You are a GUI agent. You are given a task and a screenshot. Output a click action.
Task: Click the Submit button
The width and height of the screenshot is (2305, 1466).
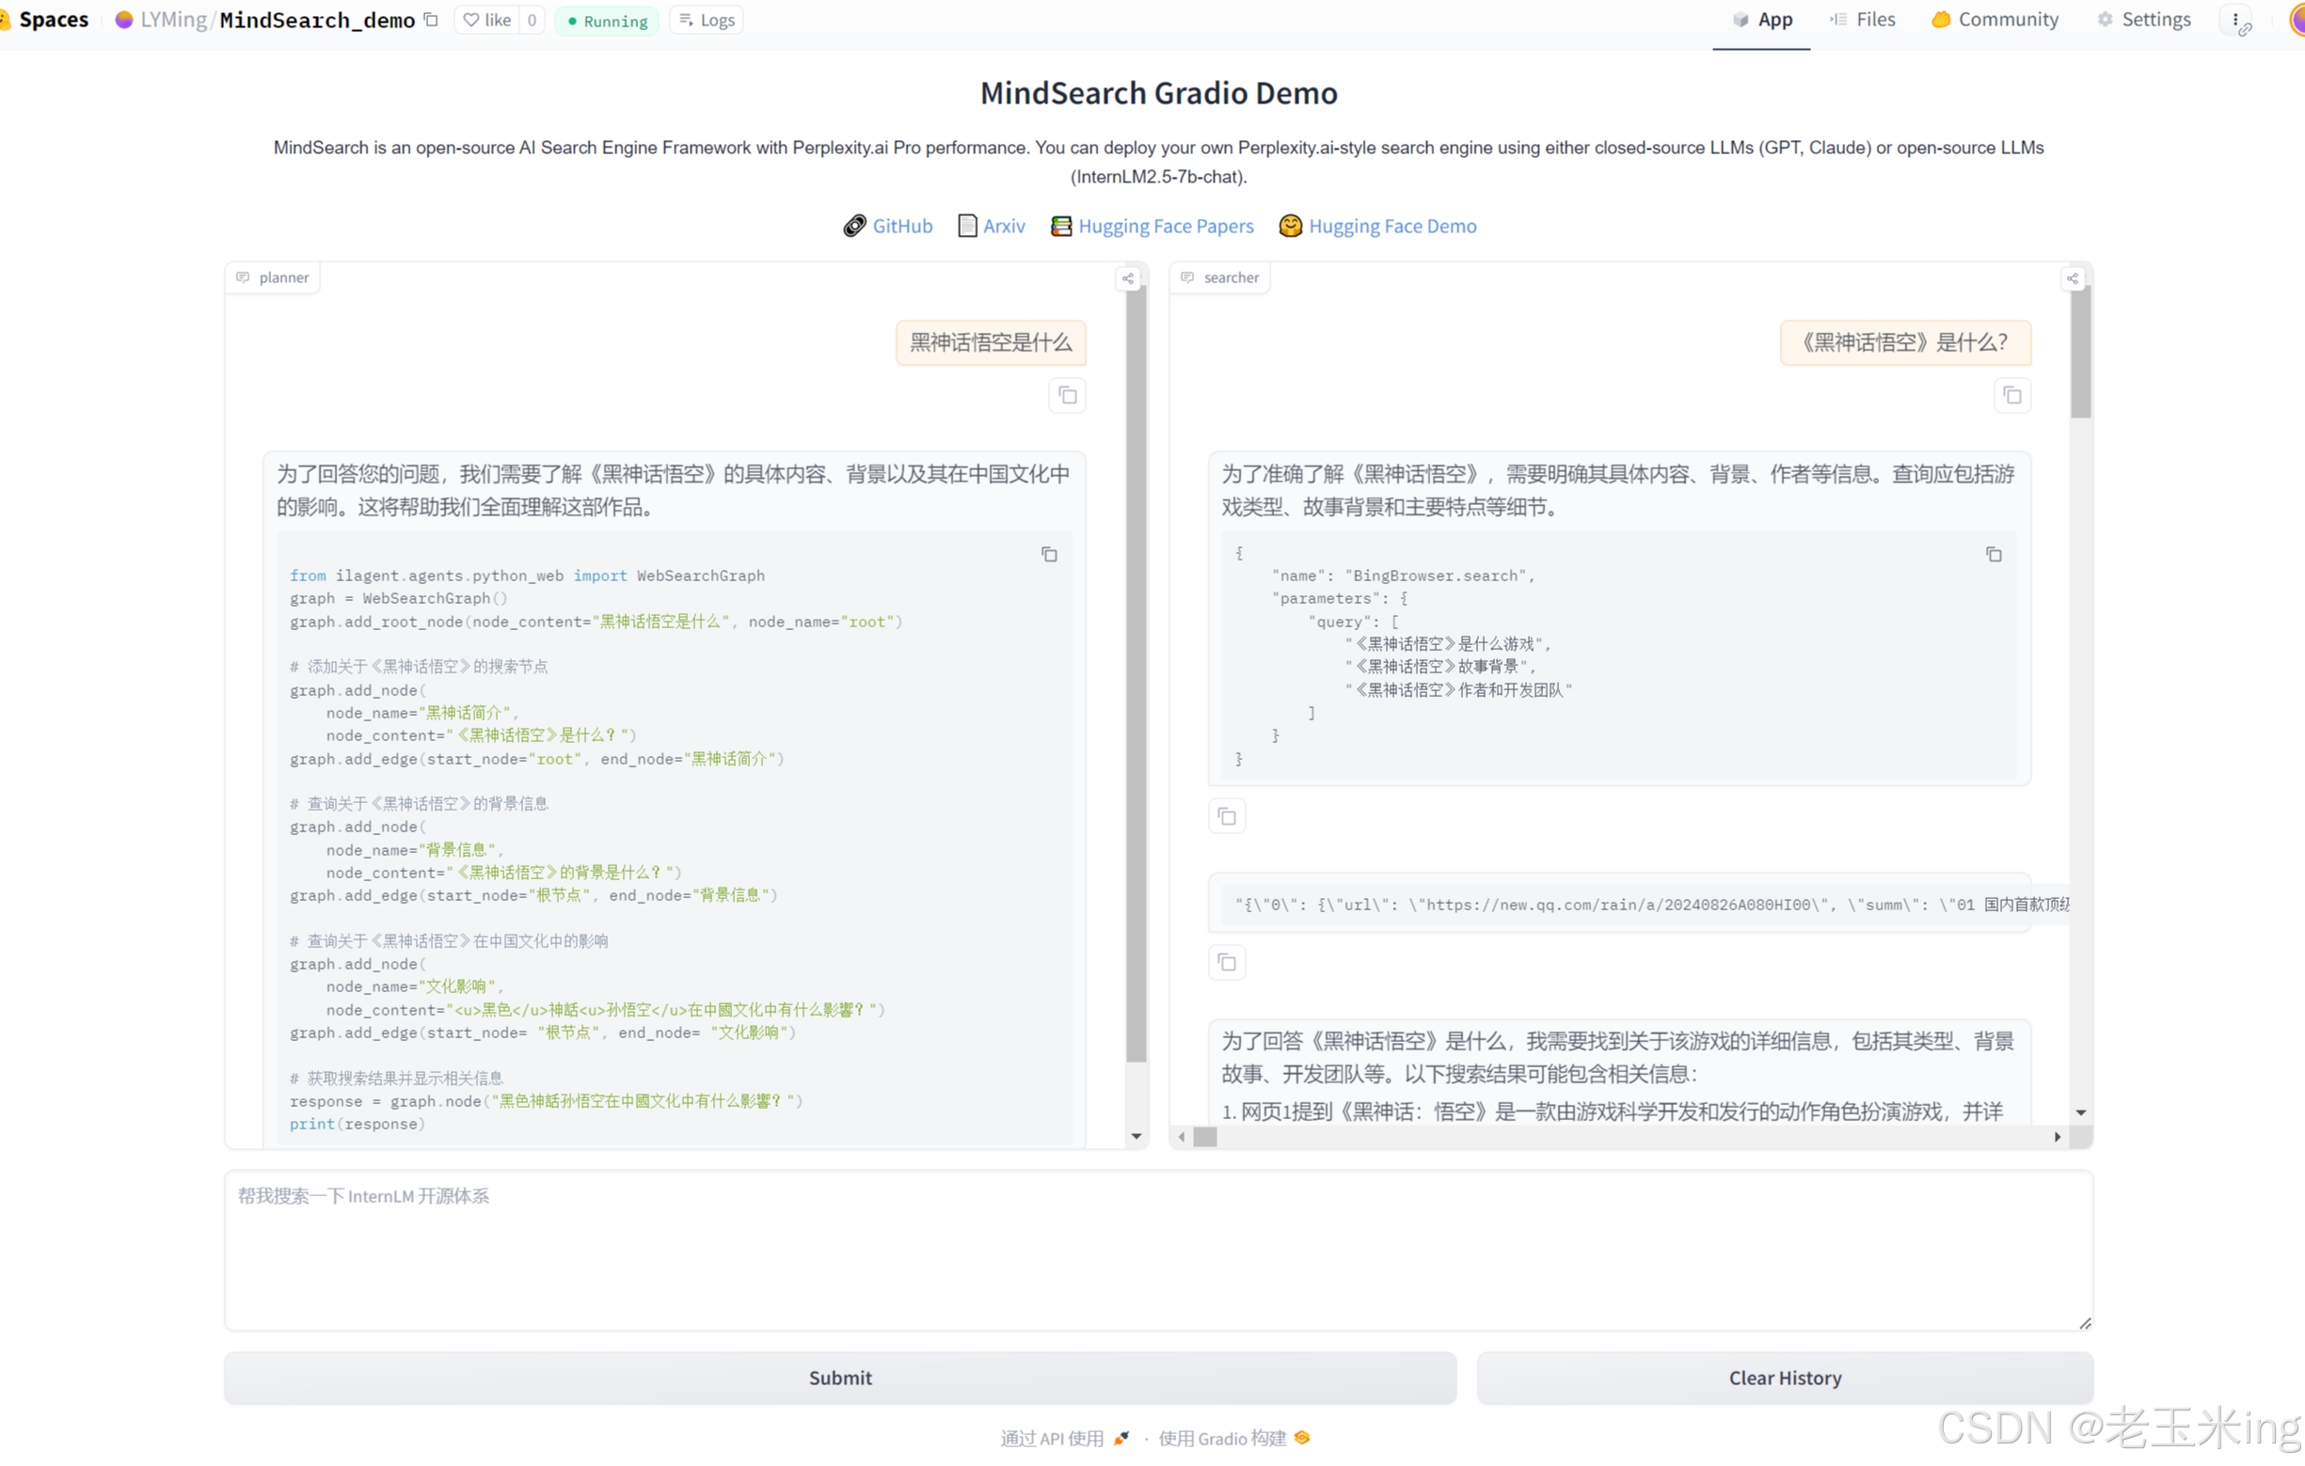(839, 1378)
